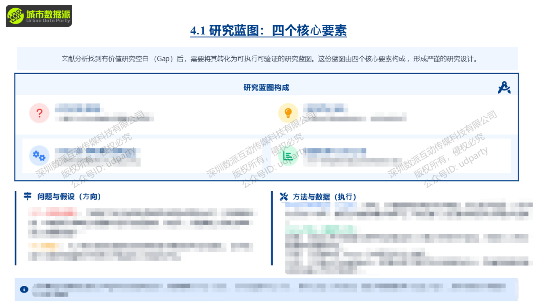This screenshot has height=305, width=542.
Task: Select the green chart icon
Action: pyautogui.click(x=288, y=156)
